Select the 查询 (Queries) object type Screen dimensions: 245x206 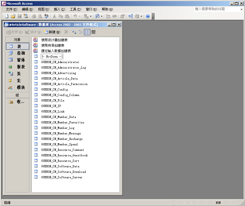coord(18,53)
